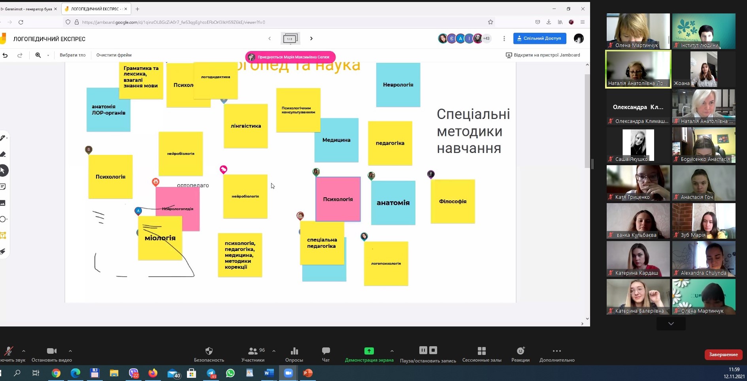747x381 pixels.
Task: Open Polls (Опросы) in Zoom toolbar
Action: (294, 351)
